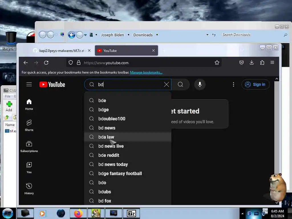Close the YouTube tab
This screenshot has height=219, width=292.
pyautogui.click(x=153, y=51)
